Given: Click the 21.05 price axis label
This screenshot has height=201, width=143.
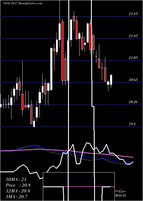Looking at the screenshot, I should pyautogui.click(x=133, y=57).
